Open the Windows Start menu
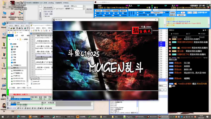This screenshot has height=119, width=211. [3, 117]
